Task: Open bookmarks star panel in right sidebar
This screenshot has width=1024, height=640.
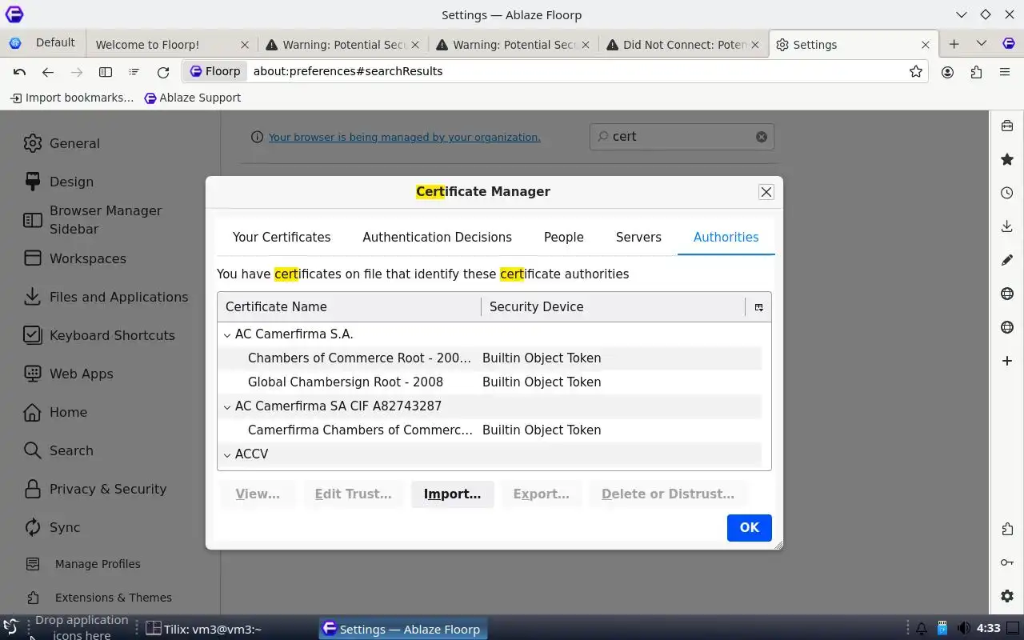Action: tap(1007, 159)
